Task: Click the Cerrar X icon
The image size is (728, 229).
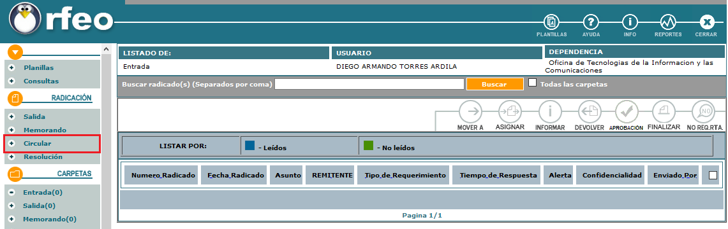Action: (x=707, y=22)
